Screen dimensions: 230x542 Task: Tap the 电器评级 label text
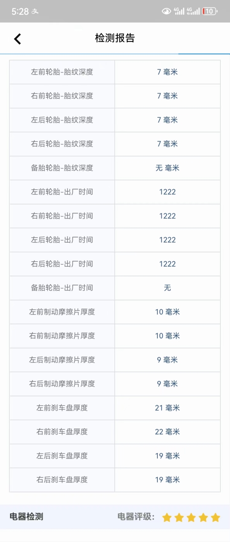tap(136, 517)
